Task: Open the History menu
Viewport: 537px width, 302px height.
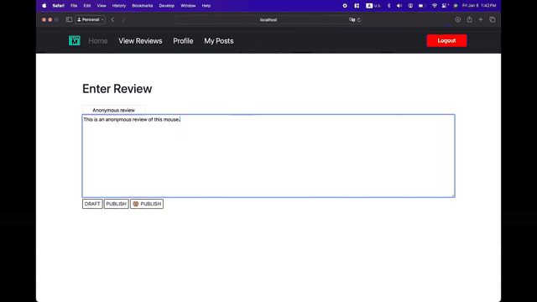Action: click(x=119, y=6)
